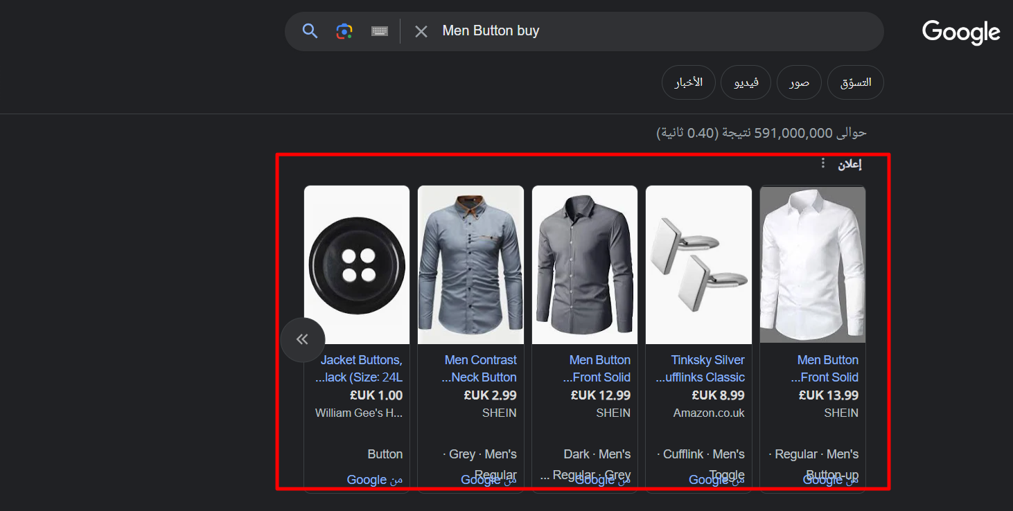1013x511 pixels.
Task: Open the Men Contrast Neck Button link
Action: point(479,368)
